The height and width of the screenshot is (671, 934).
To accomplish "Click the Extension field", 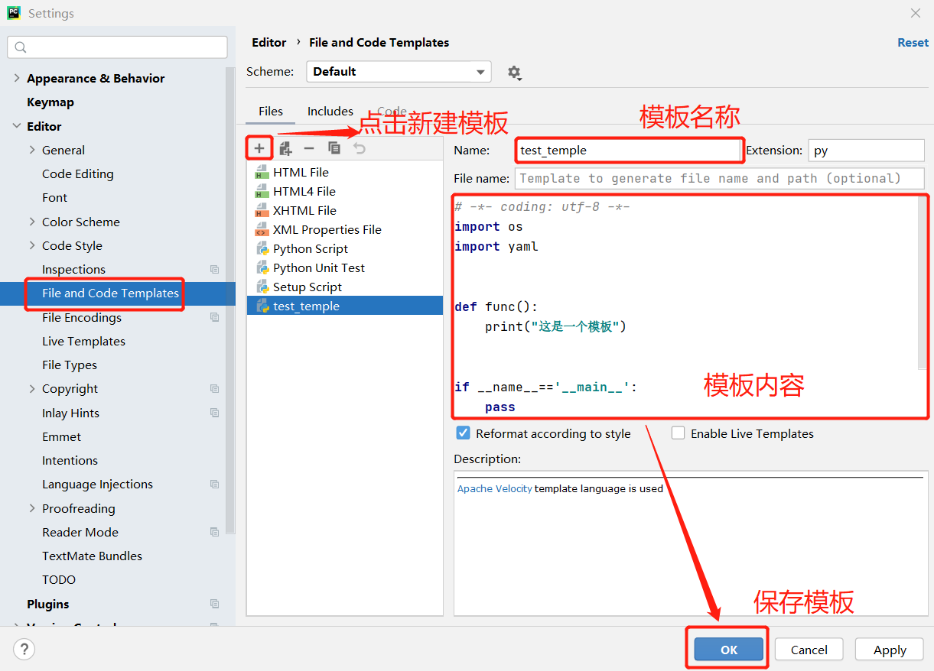I will (x=866, y=151).
